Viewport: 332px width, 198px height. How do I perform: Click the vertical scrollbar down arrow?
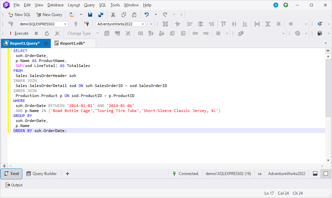click(x=328, y=160)
